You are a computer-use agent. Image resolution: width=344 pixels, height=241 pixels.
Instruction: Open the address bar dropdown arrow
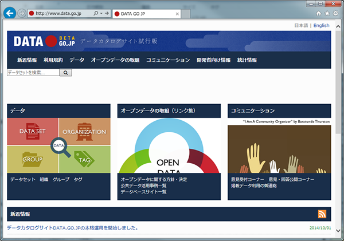click(101, 13)
